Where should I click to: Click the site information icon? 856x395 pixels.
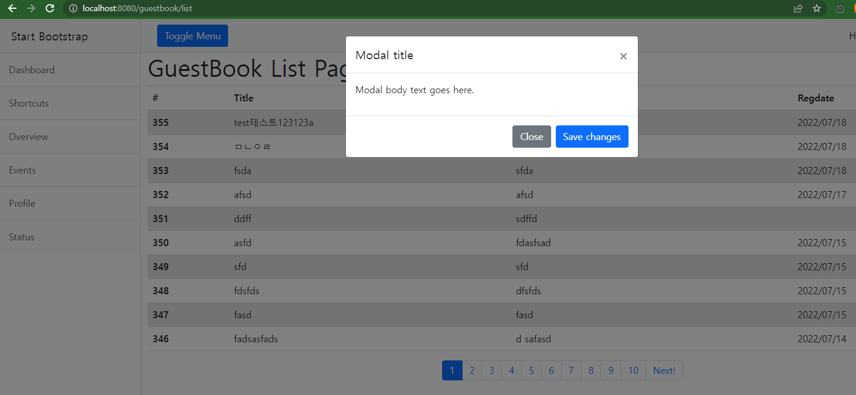click(x=73, y=8)
